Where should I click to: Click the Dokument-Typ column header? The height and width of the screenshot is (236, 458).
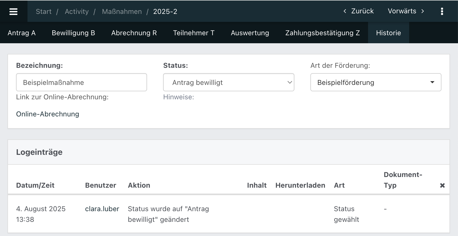[403, 180]
